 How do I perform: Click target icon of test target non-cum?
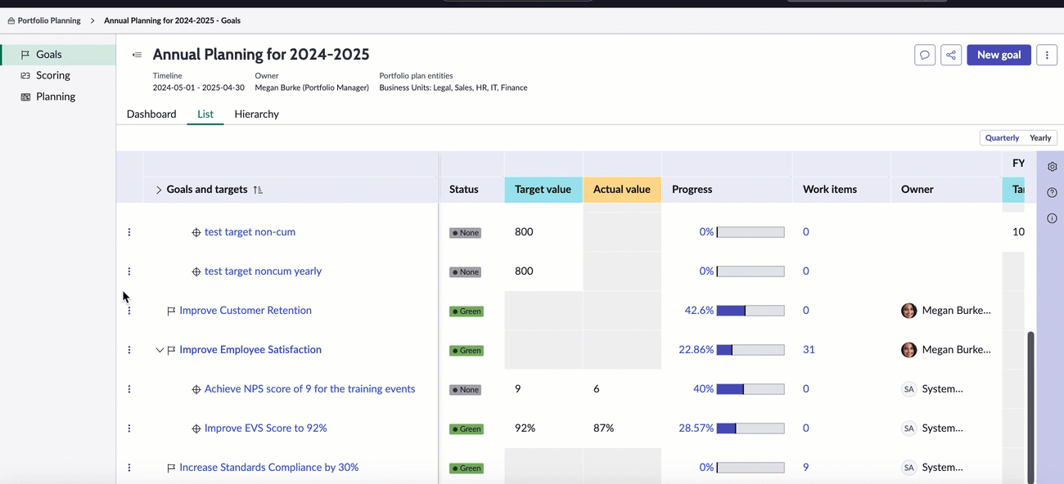tap(196, 233)
